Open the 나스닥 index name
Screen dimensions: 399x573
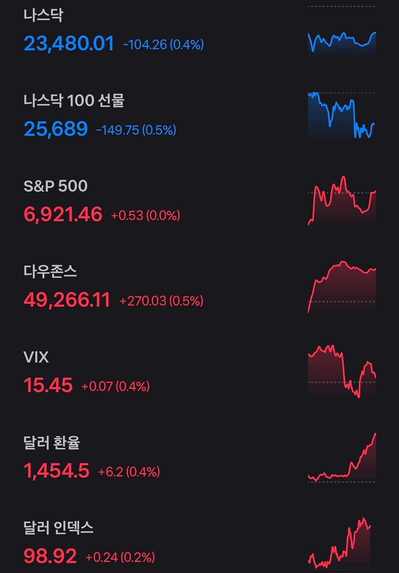pos(43,15)
